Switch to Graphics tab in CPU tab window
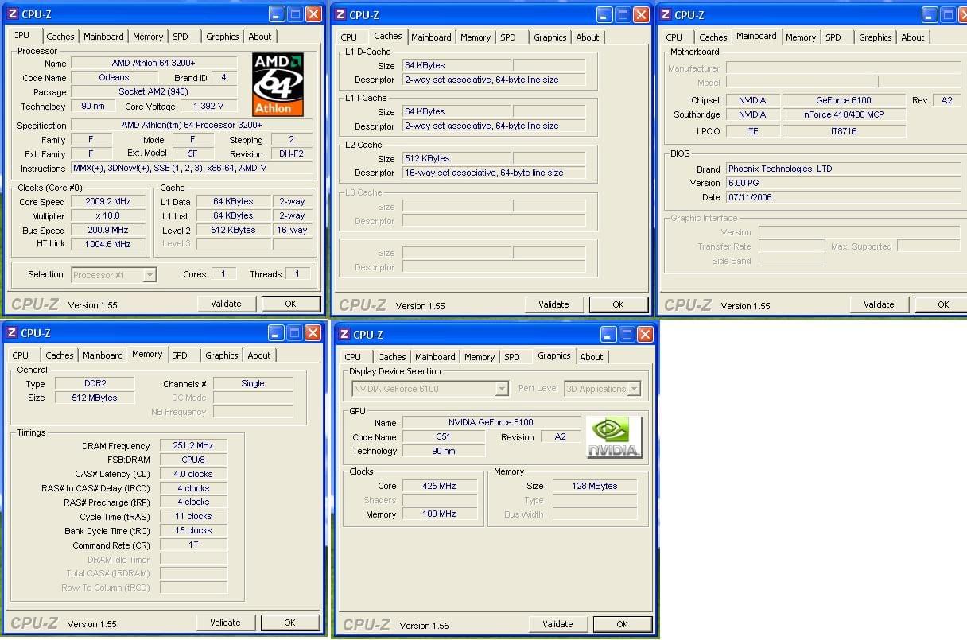 click(223, 37)
